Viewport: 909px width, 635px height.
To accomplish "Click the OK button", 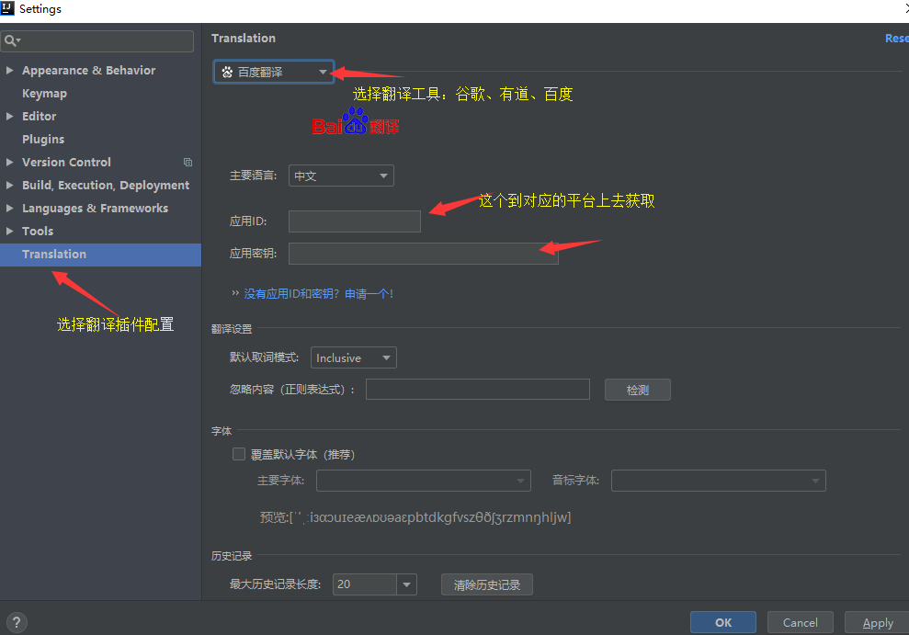I will tap(723, 623).
